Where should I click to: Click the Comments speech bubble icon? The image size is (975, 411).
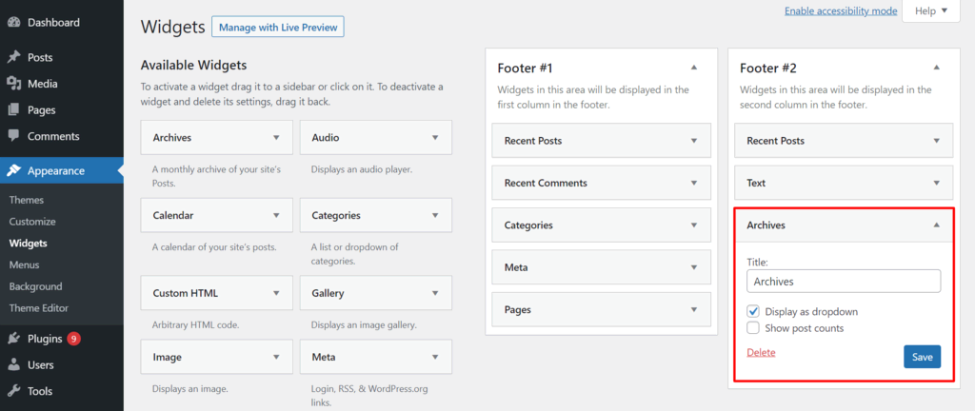click(x=13, y=136)
